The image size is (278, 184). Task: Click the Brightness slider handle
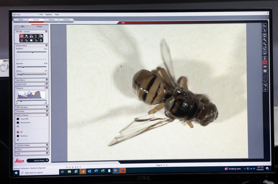coord(33,52)
